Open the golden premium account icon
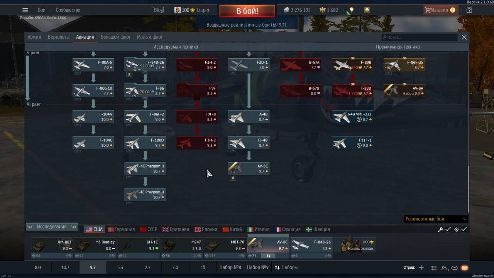This screenshot has height=278, width=494. tap(367, 10)
